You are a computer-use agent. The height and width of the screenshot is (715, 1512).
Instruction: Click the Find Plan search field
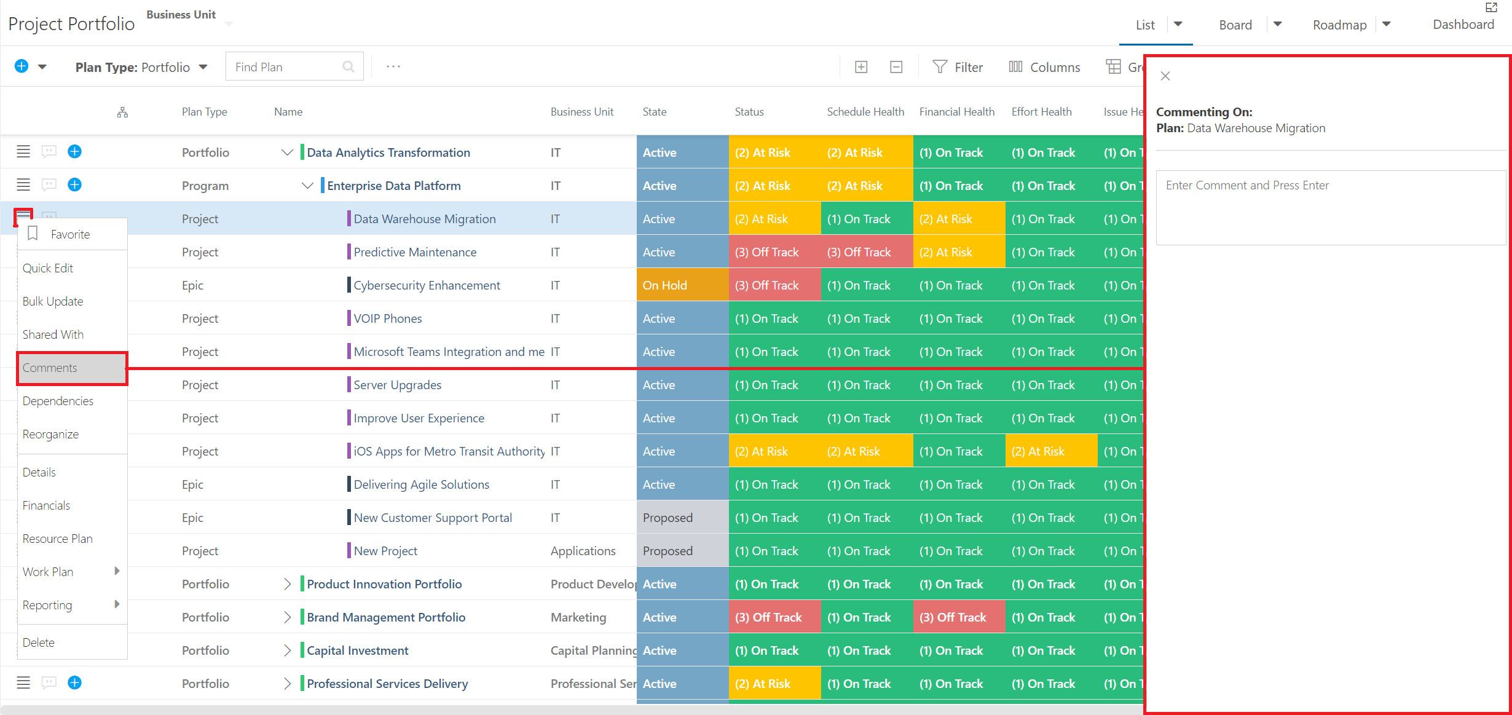294,66
